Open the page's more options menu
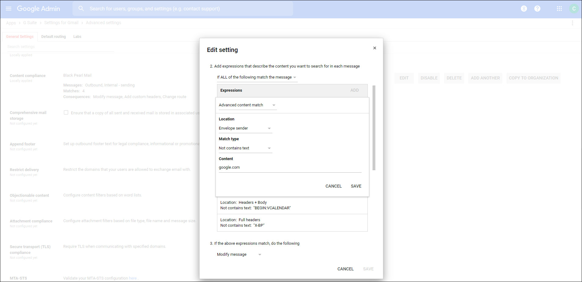The image size is (582, 282). click(x=573, y=23)
